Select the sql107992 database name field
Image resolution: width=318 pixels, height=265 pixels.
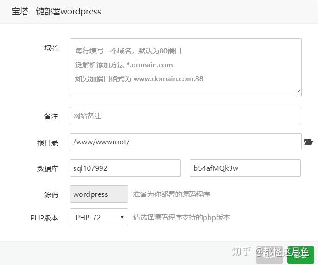[x=125, y=168]
